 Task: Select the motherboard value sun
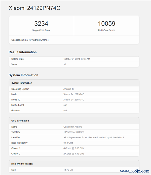click(x=65, y=105)
